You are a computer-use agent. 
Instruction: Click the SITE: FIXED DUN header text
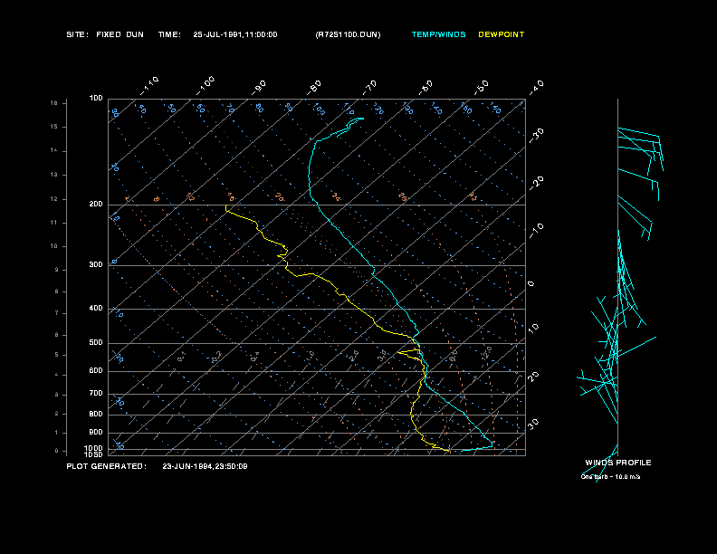(105, 34)
